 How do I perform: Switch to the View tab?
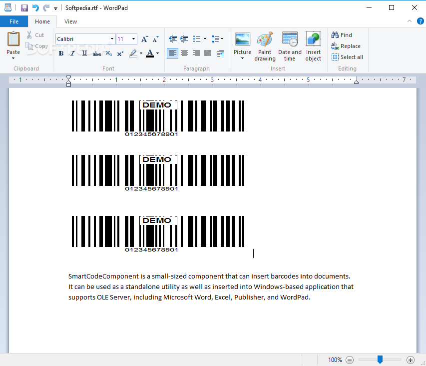[x=70, y=21]
